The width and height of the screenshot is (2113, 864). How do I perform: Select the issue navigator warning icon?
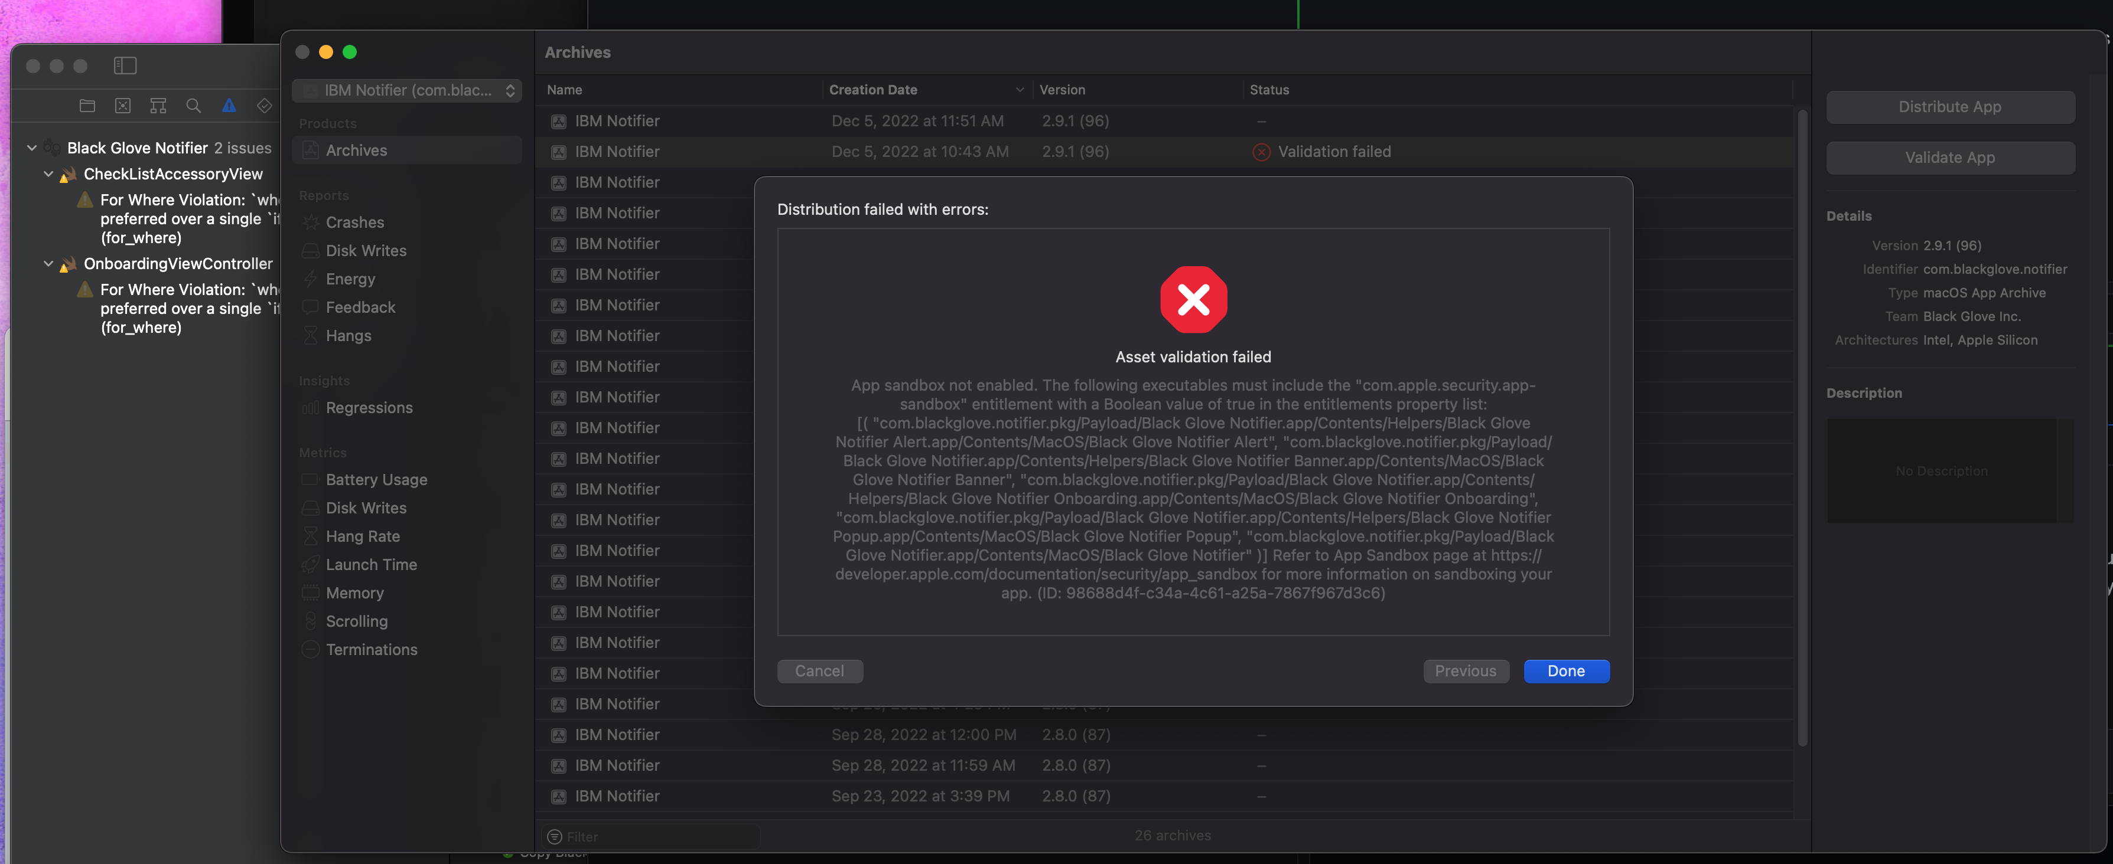pyautogui.click(x=229, y=106)
